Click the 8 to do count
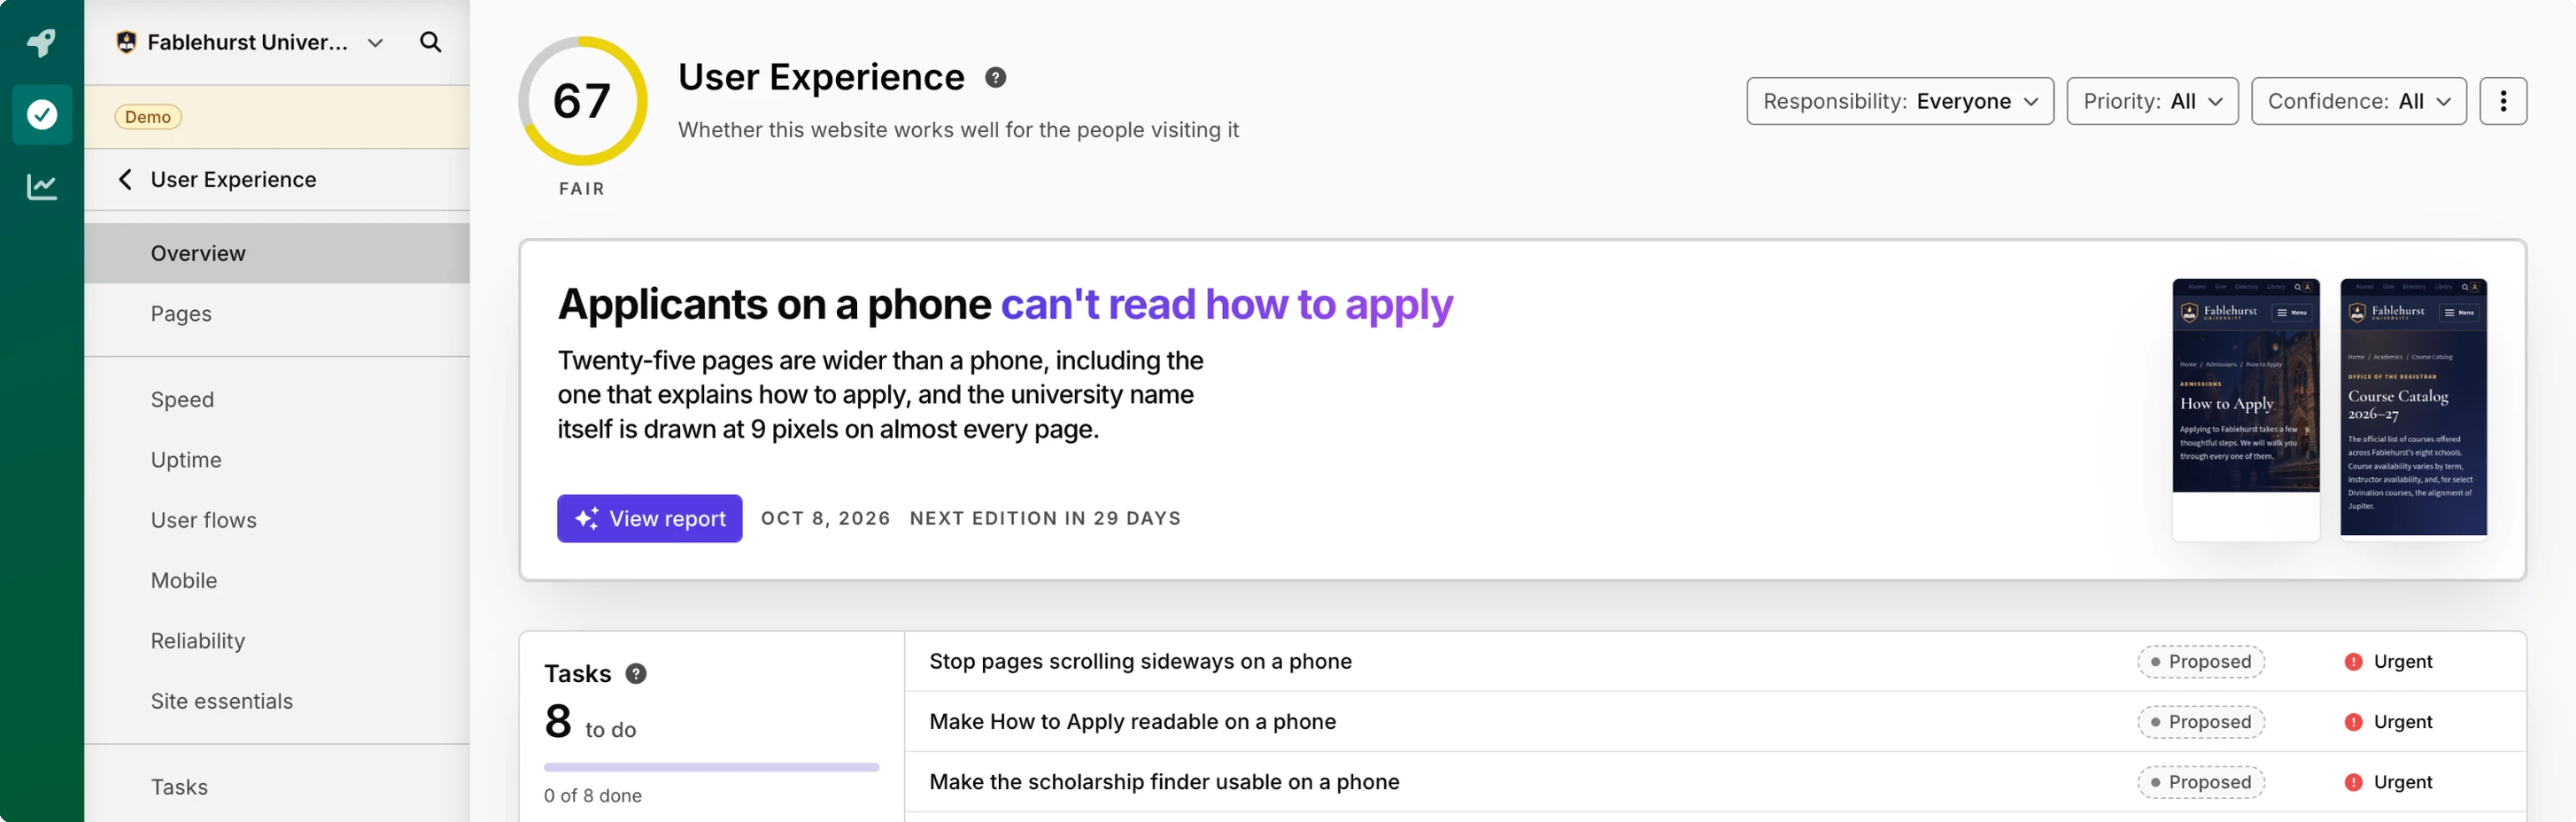Viewport: 2576px width, 822px height. click(590, 722)
